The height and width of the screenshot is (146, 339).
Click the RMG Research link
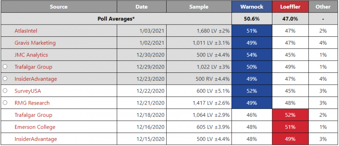(x=32, y=103)
